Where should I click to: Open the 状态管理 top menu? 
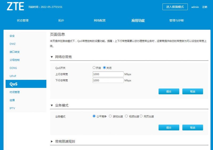[x=23, y=20]
